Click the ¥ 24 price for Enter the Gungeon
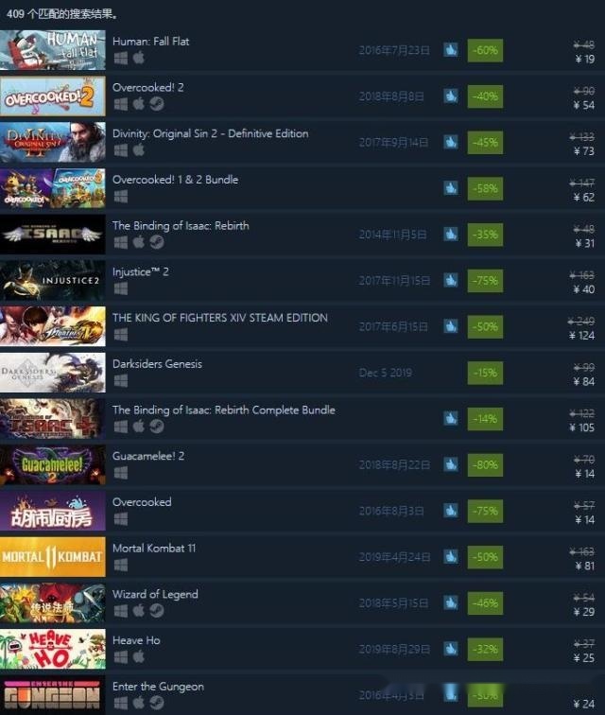 pos(583,704)
